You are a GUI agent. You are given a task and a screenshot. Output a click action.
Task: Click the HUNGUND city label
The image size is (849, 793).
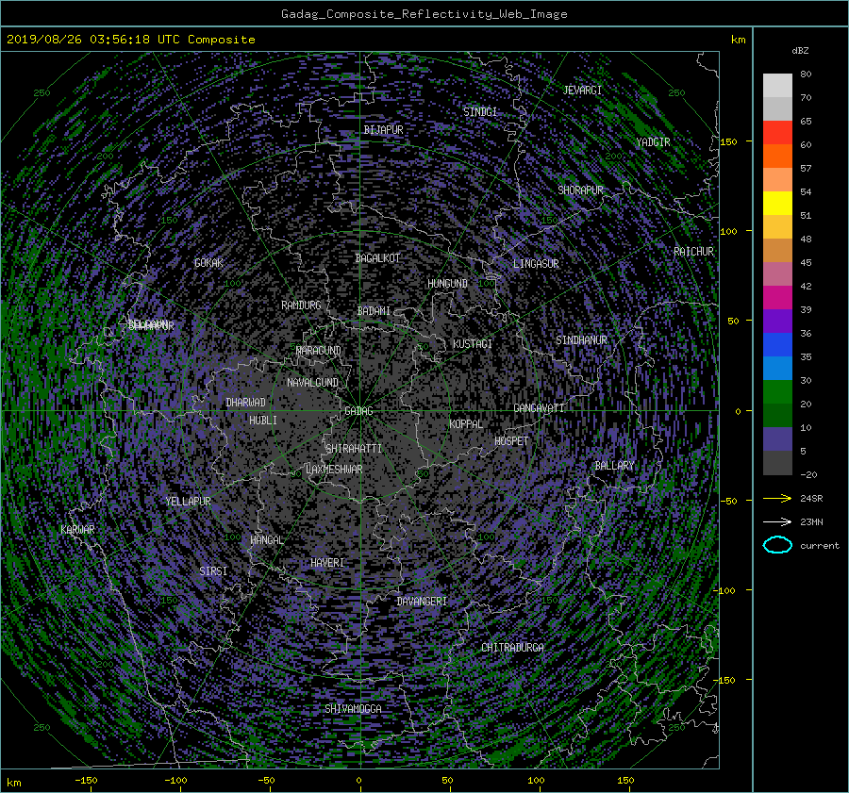click(x=447, y=284)
